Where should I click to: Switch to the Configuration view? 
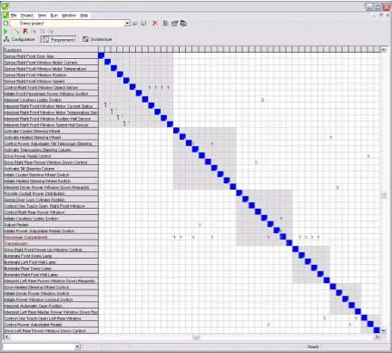point(19,39)
